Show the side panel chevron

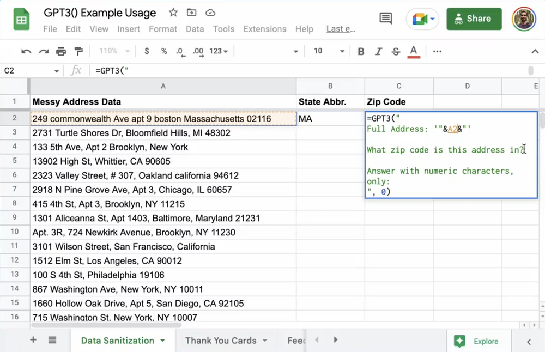click(x=529, y=342)
